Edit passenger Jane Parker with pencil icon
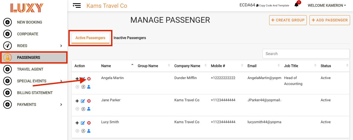 click(83, 101)
